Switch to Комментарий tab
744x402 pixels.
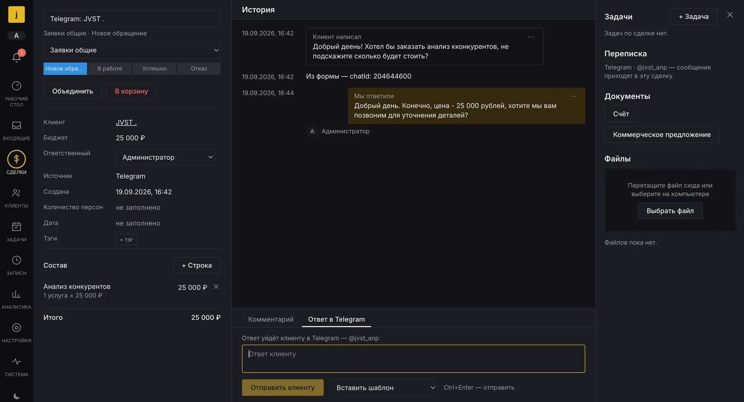point(271,319)
